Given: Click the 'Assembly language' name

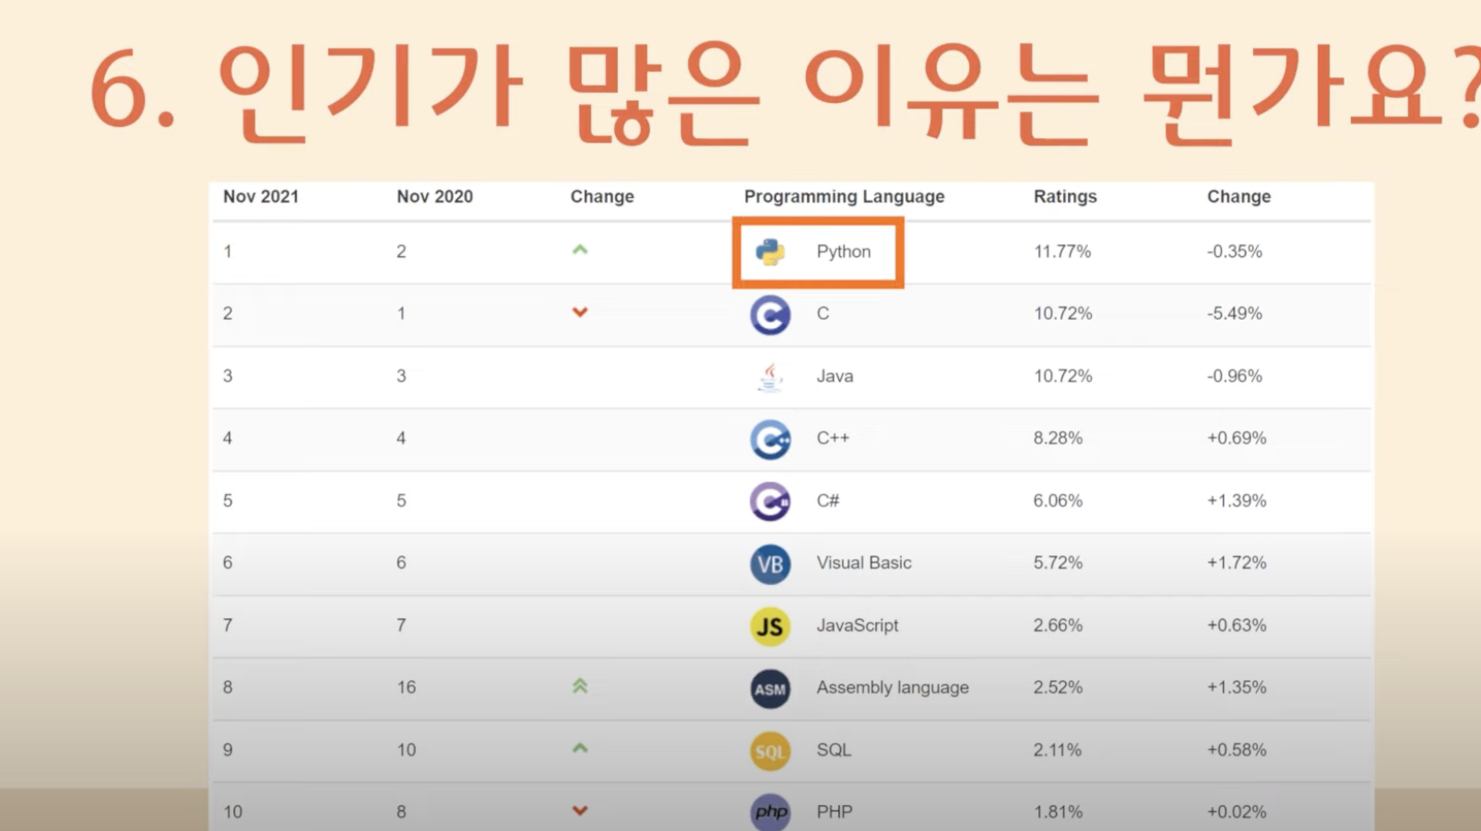Looking at the screenshot, I should [893, 687].
